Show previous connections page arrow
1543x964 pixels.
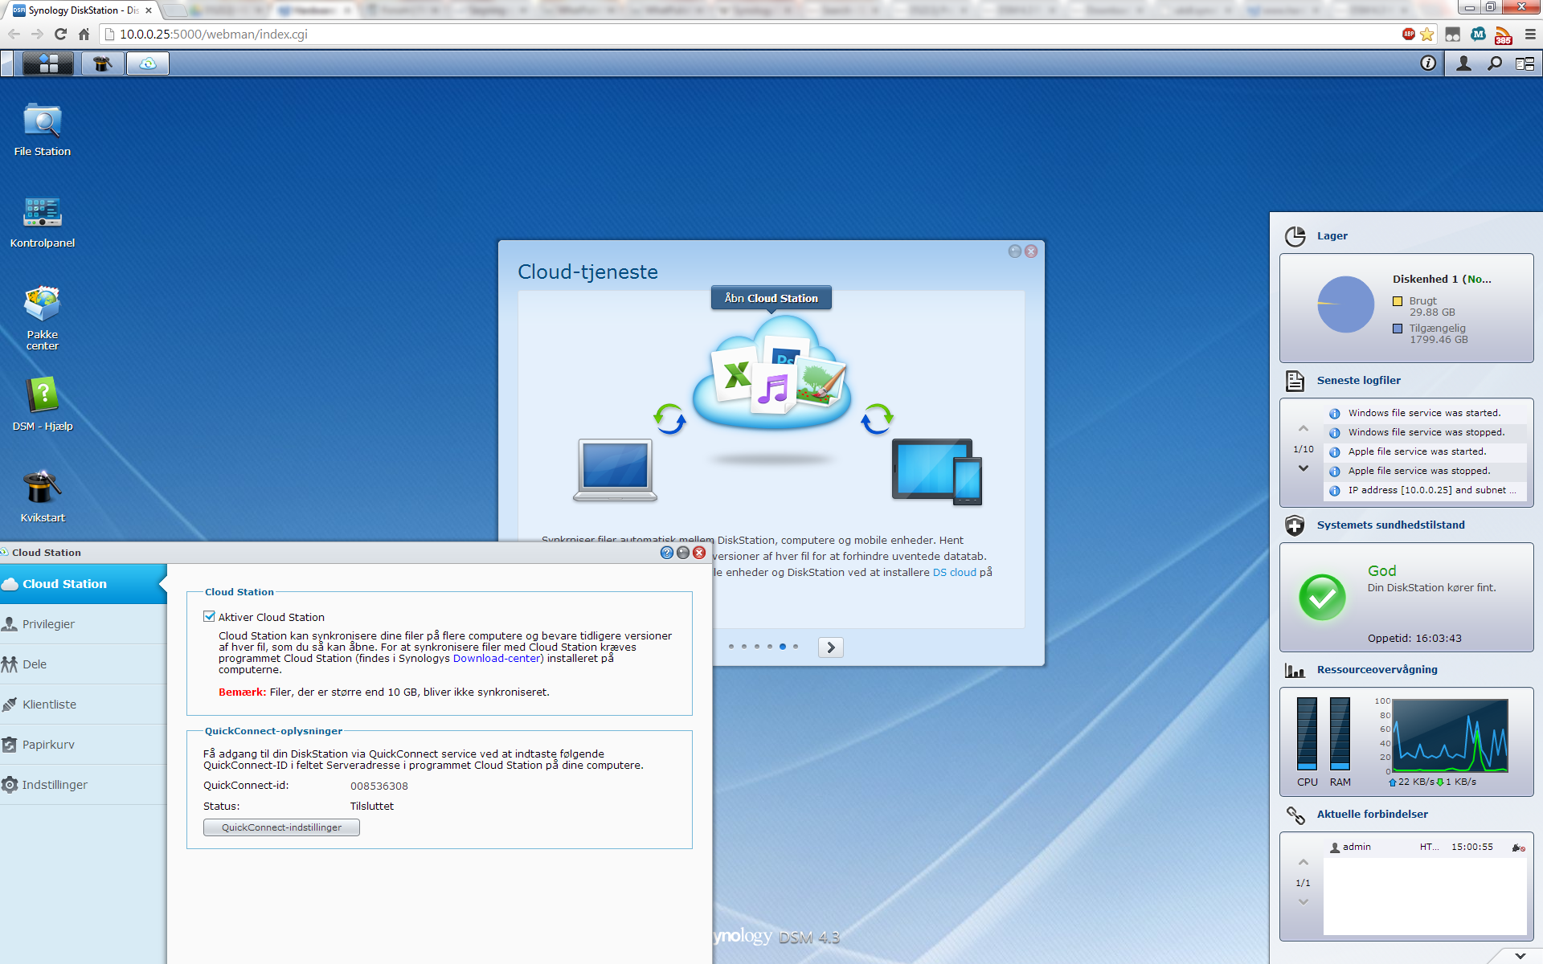1304,863
